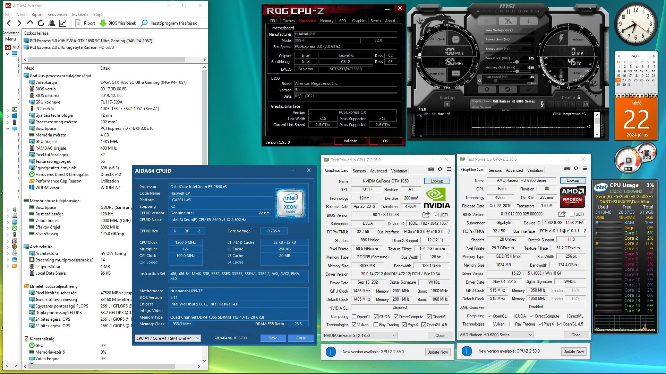Toggle UEFI checkbox in NVIDIA GPU-Z
The width and height of the screenshot is (666, 374).
coord(436,215)
